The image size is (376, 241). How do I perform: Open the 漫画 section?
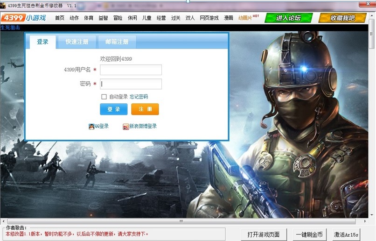click(228, 18)
